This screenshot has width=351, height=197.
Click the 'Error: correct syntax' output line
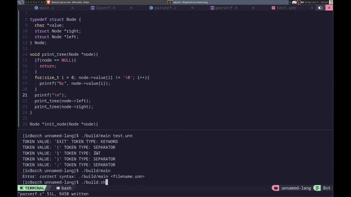pyautogui.click(x=83, y=176)
